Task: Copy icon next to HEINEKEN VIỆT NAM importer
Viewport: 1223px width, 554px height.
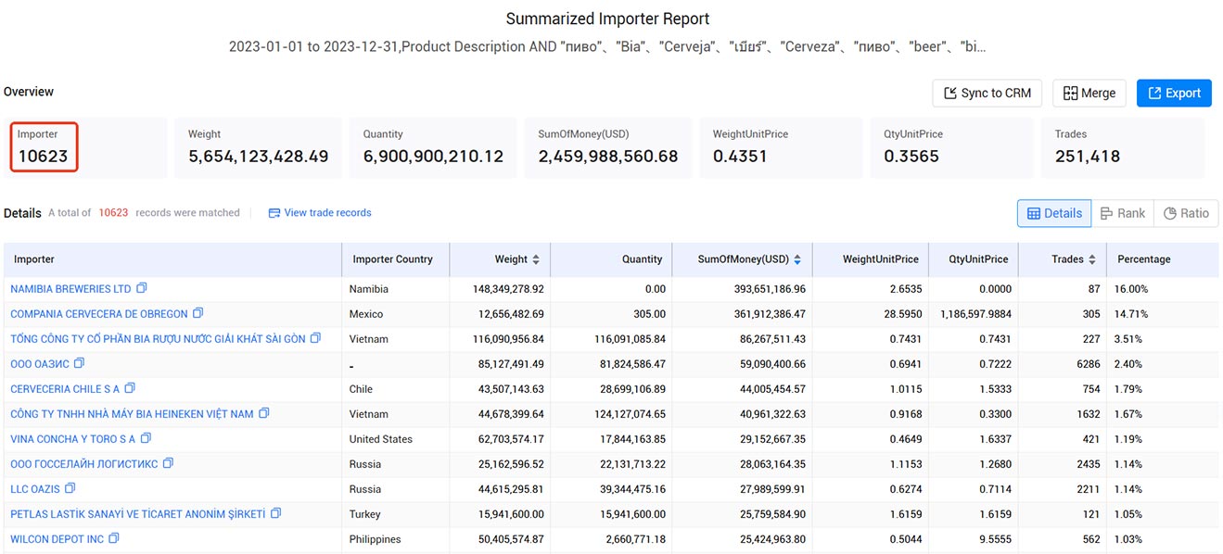Action: [264, 413]
